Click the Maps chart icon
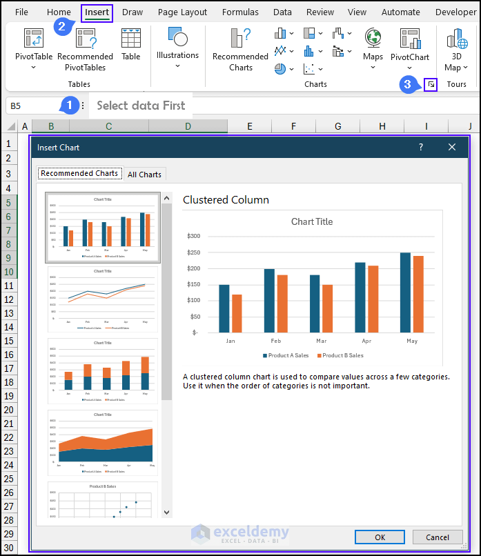The image size is (481, 556). (373, 37)
